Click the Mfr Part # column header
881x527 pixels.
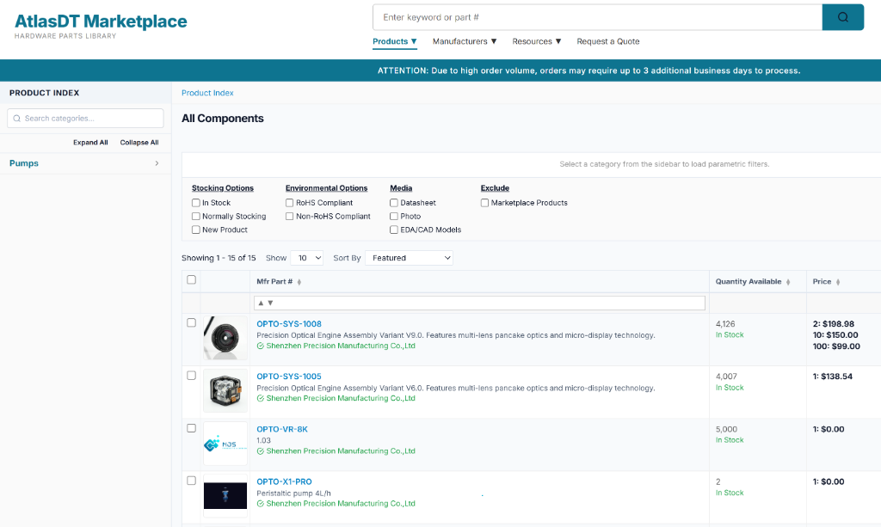pyautogui.click(x=274, y=282)
